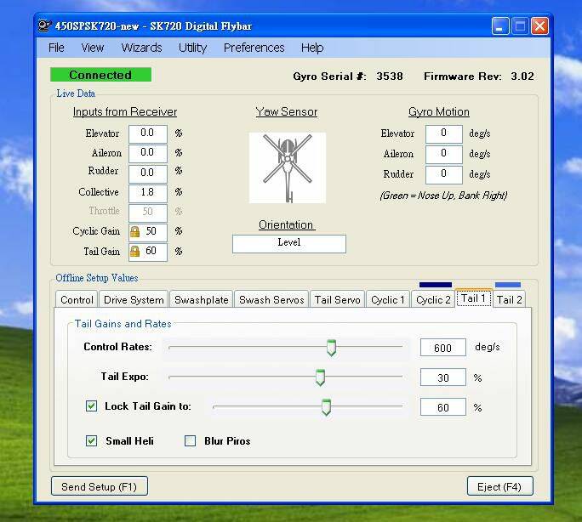The height and width of the screenshot is (522, 582).
Task: Click the Orientation field showing Level
Action: tap(289, 243)
